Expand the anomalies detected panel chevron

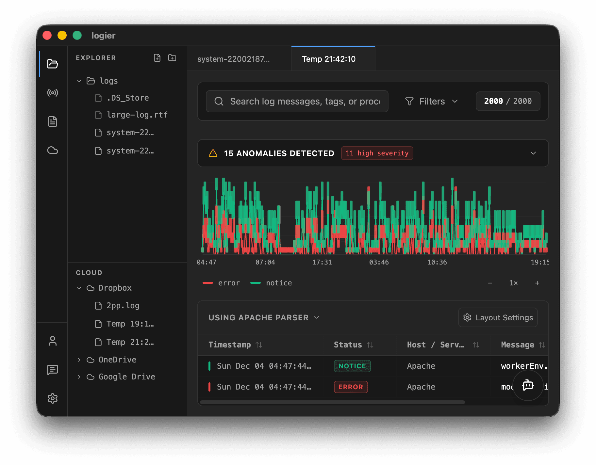click(x=533, y=153)
